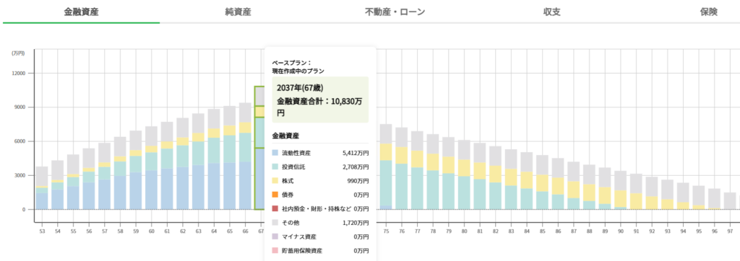Select the age 75 chart bar

386,167
